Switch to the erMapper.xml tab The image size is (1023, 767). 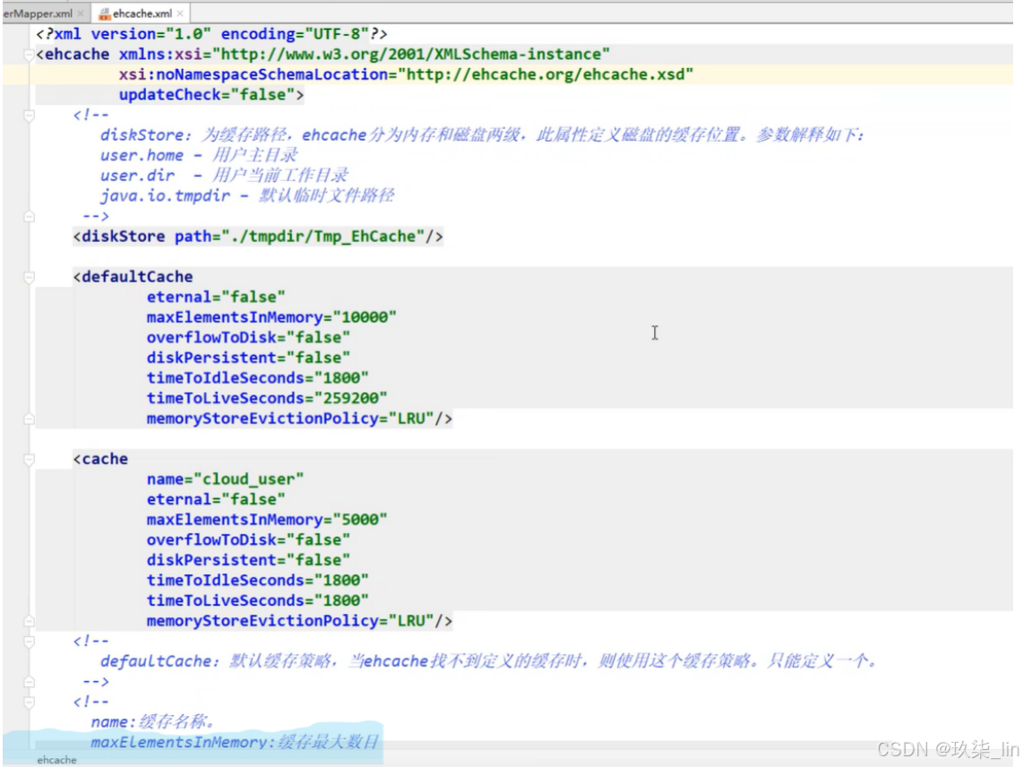pos(38,13)
